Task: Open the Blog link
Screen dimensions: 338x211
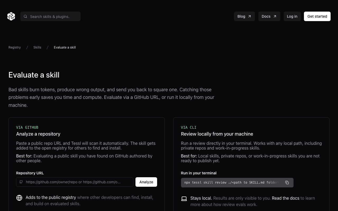Action: point(245,16)
